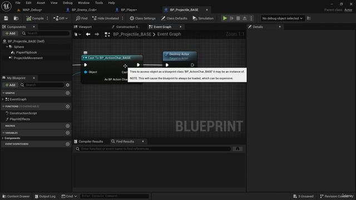This screenshot has width=356, height=200.
Task: Add a new event dispatcher plus icon
Action: [x=68, y=144]
